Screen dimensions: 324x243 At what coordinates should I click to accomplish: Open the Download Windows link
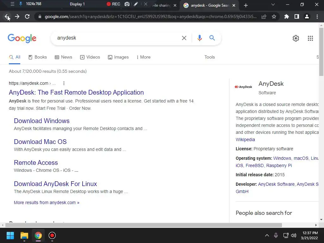pos(42,121)
